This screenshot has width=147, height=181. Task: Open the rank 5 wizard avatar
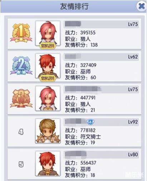pos(48,163)
